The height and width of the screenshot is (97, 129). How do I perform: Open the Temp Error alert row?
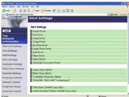79,42
